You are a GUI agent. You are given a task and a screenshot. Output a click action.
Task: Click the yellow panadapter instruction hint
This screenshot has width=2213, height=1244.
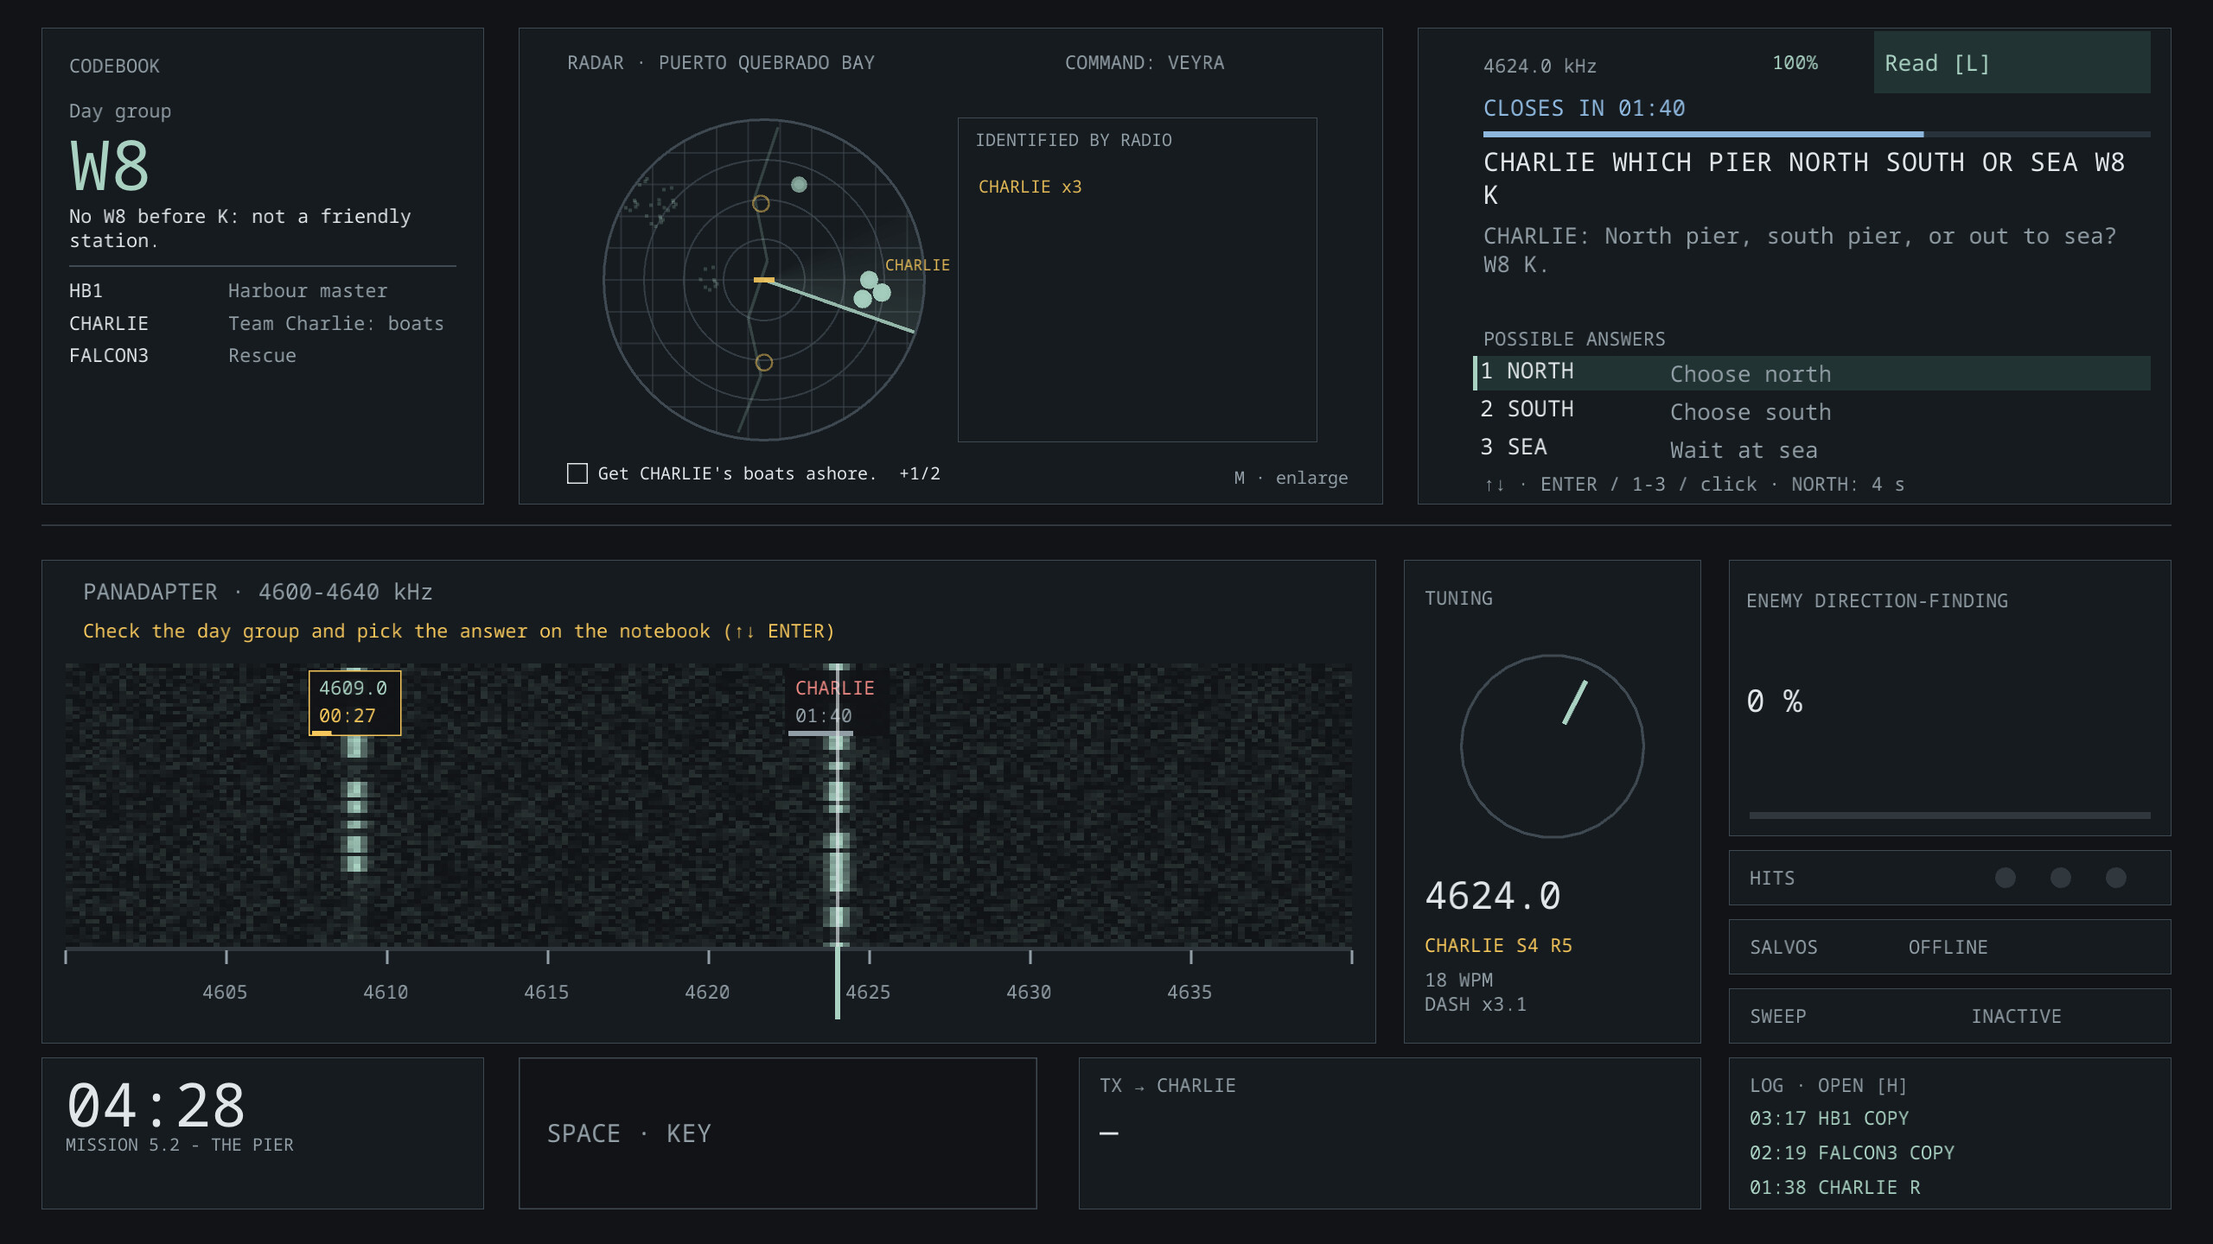pyautogui.click(x=459, y=631)
